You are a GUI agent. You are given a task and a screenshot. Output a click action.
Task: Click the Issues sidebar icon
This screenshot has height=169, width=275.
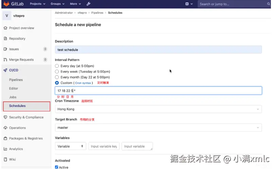(5, 49)
